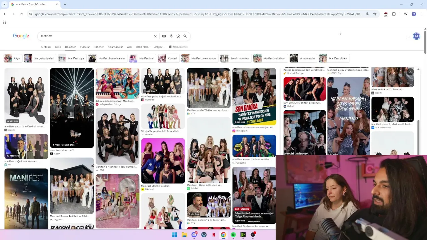Select the Görseller tab
The height and width of the screenshot is (240, 427).
point(70,47)
